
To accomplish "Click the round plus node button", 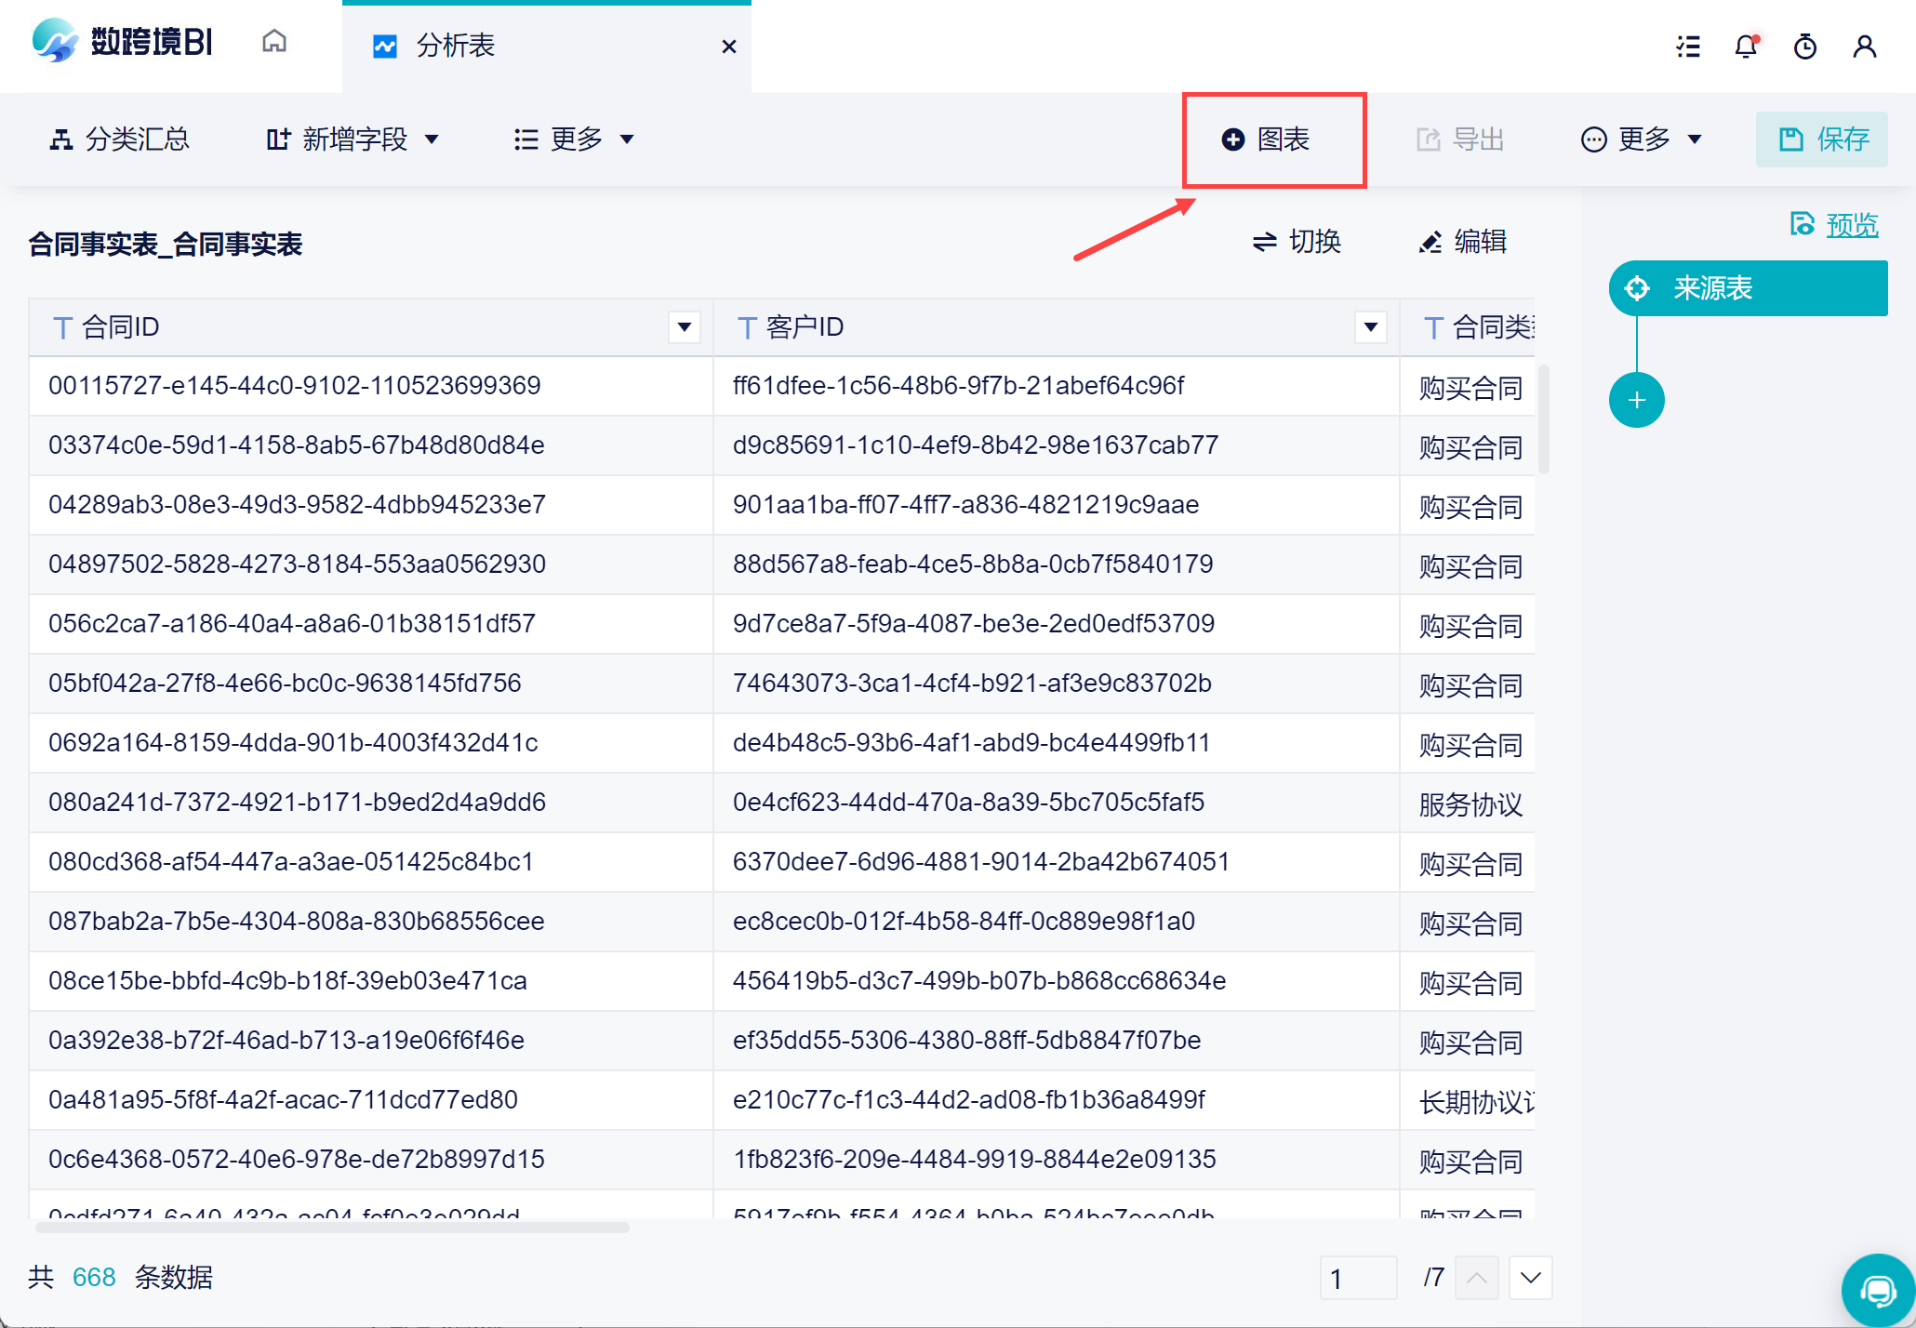I will 1637,400.
